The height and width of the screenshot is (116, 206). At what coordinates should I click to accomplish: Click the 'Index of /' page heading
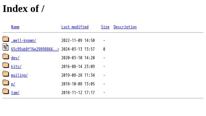coord(23,9)
